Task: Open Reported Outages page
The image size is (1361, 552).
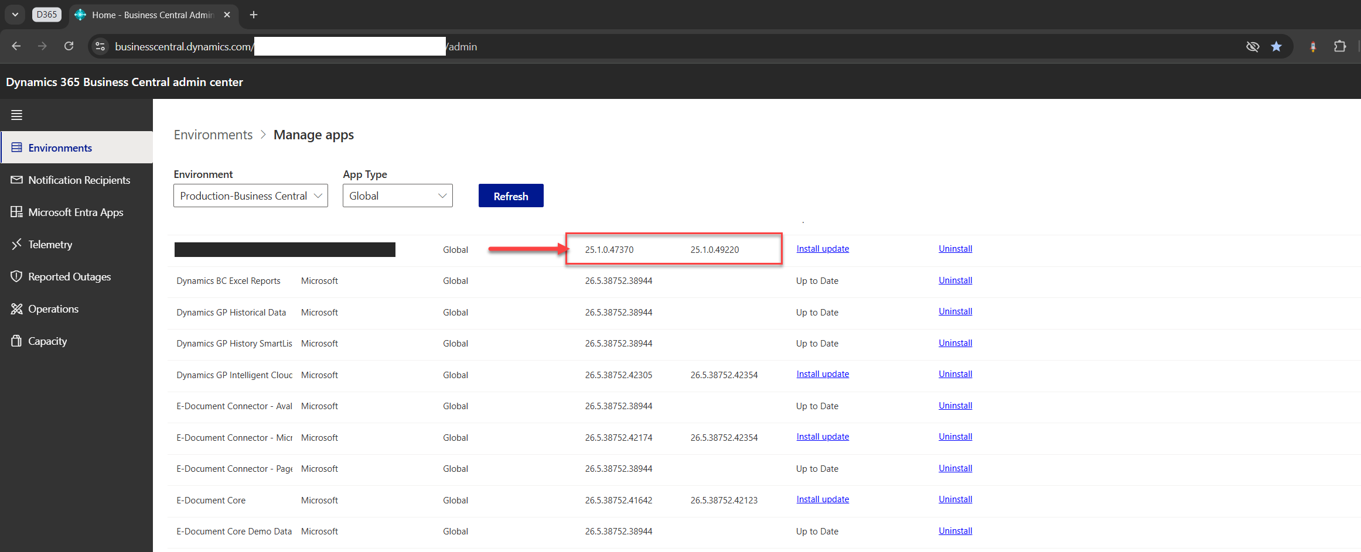Action: click(x=77, y=276)
